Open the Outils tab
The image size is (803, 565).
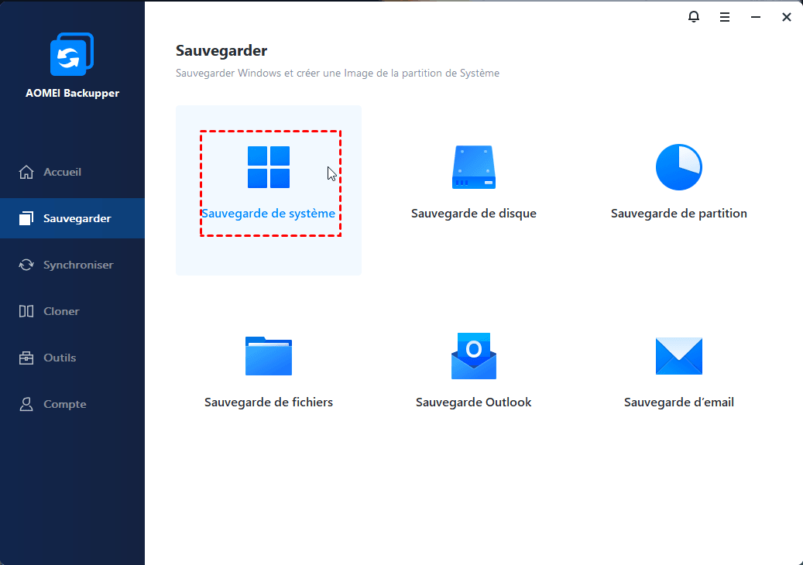click(x=72, y=358)
